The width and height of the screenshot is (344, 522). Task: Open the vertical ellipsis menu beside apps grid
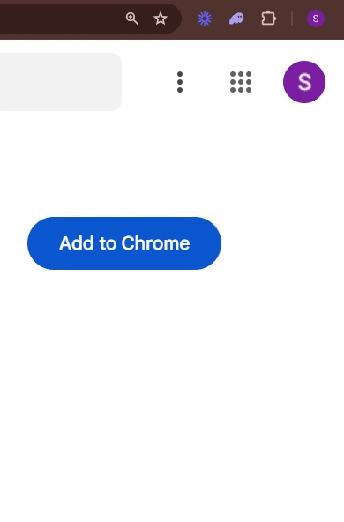[180, 82]
